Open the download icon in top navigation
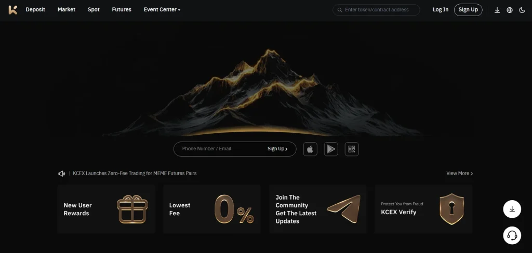Image resolution: width=532 pixels, height=253 pixels. (497, 10)
